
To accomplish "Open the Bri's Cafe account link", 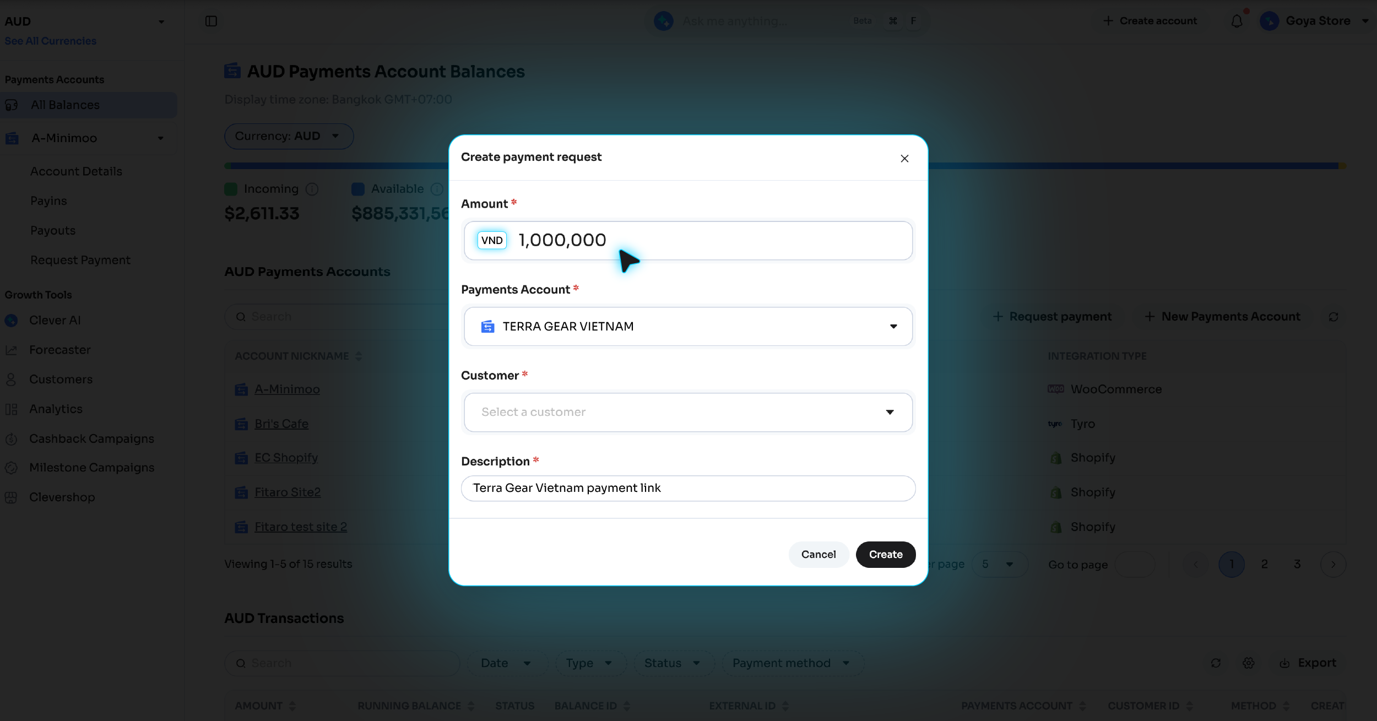I will click(x=281, y=424).
